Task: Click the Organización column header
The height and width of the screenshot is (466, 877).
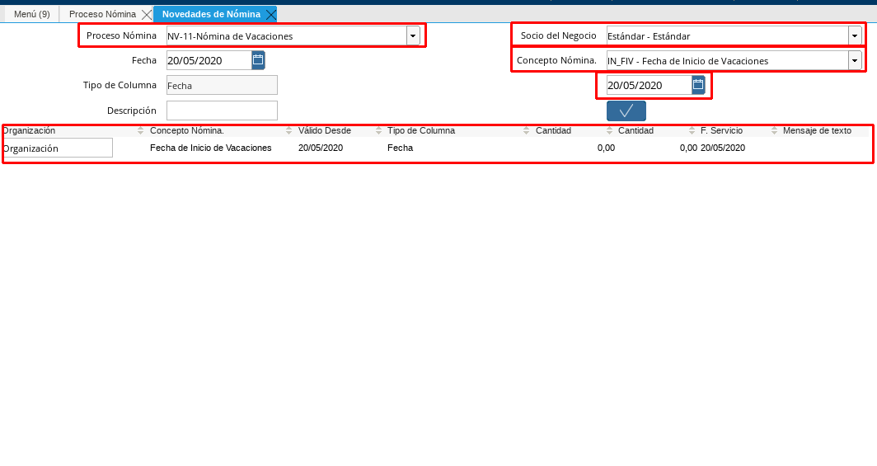Action: (29, 130)
